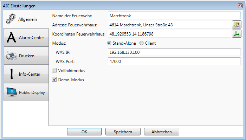Select the Client mode radio button
Viewport: 246px width, 140px height.
tap(141, 43)
